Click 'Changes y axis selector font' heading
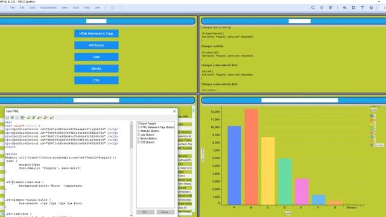 pos(219,65)
